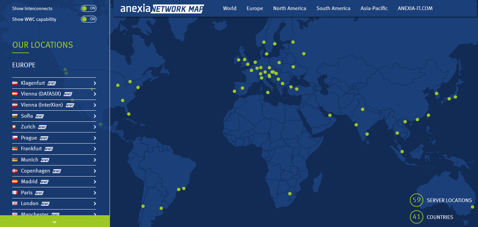Click the OUR LOCATIONS heading
Image resolution: width=478 pixels, height=227 pixels.
(x=43, y=45)
